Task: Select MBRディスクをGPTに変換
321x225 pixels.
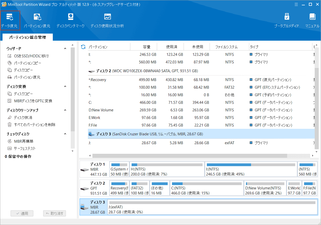Action: [30, 101]
